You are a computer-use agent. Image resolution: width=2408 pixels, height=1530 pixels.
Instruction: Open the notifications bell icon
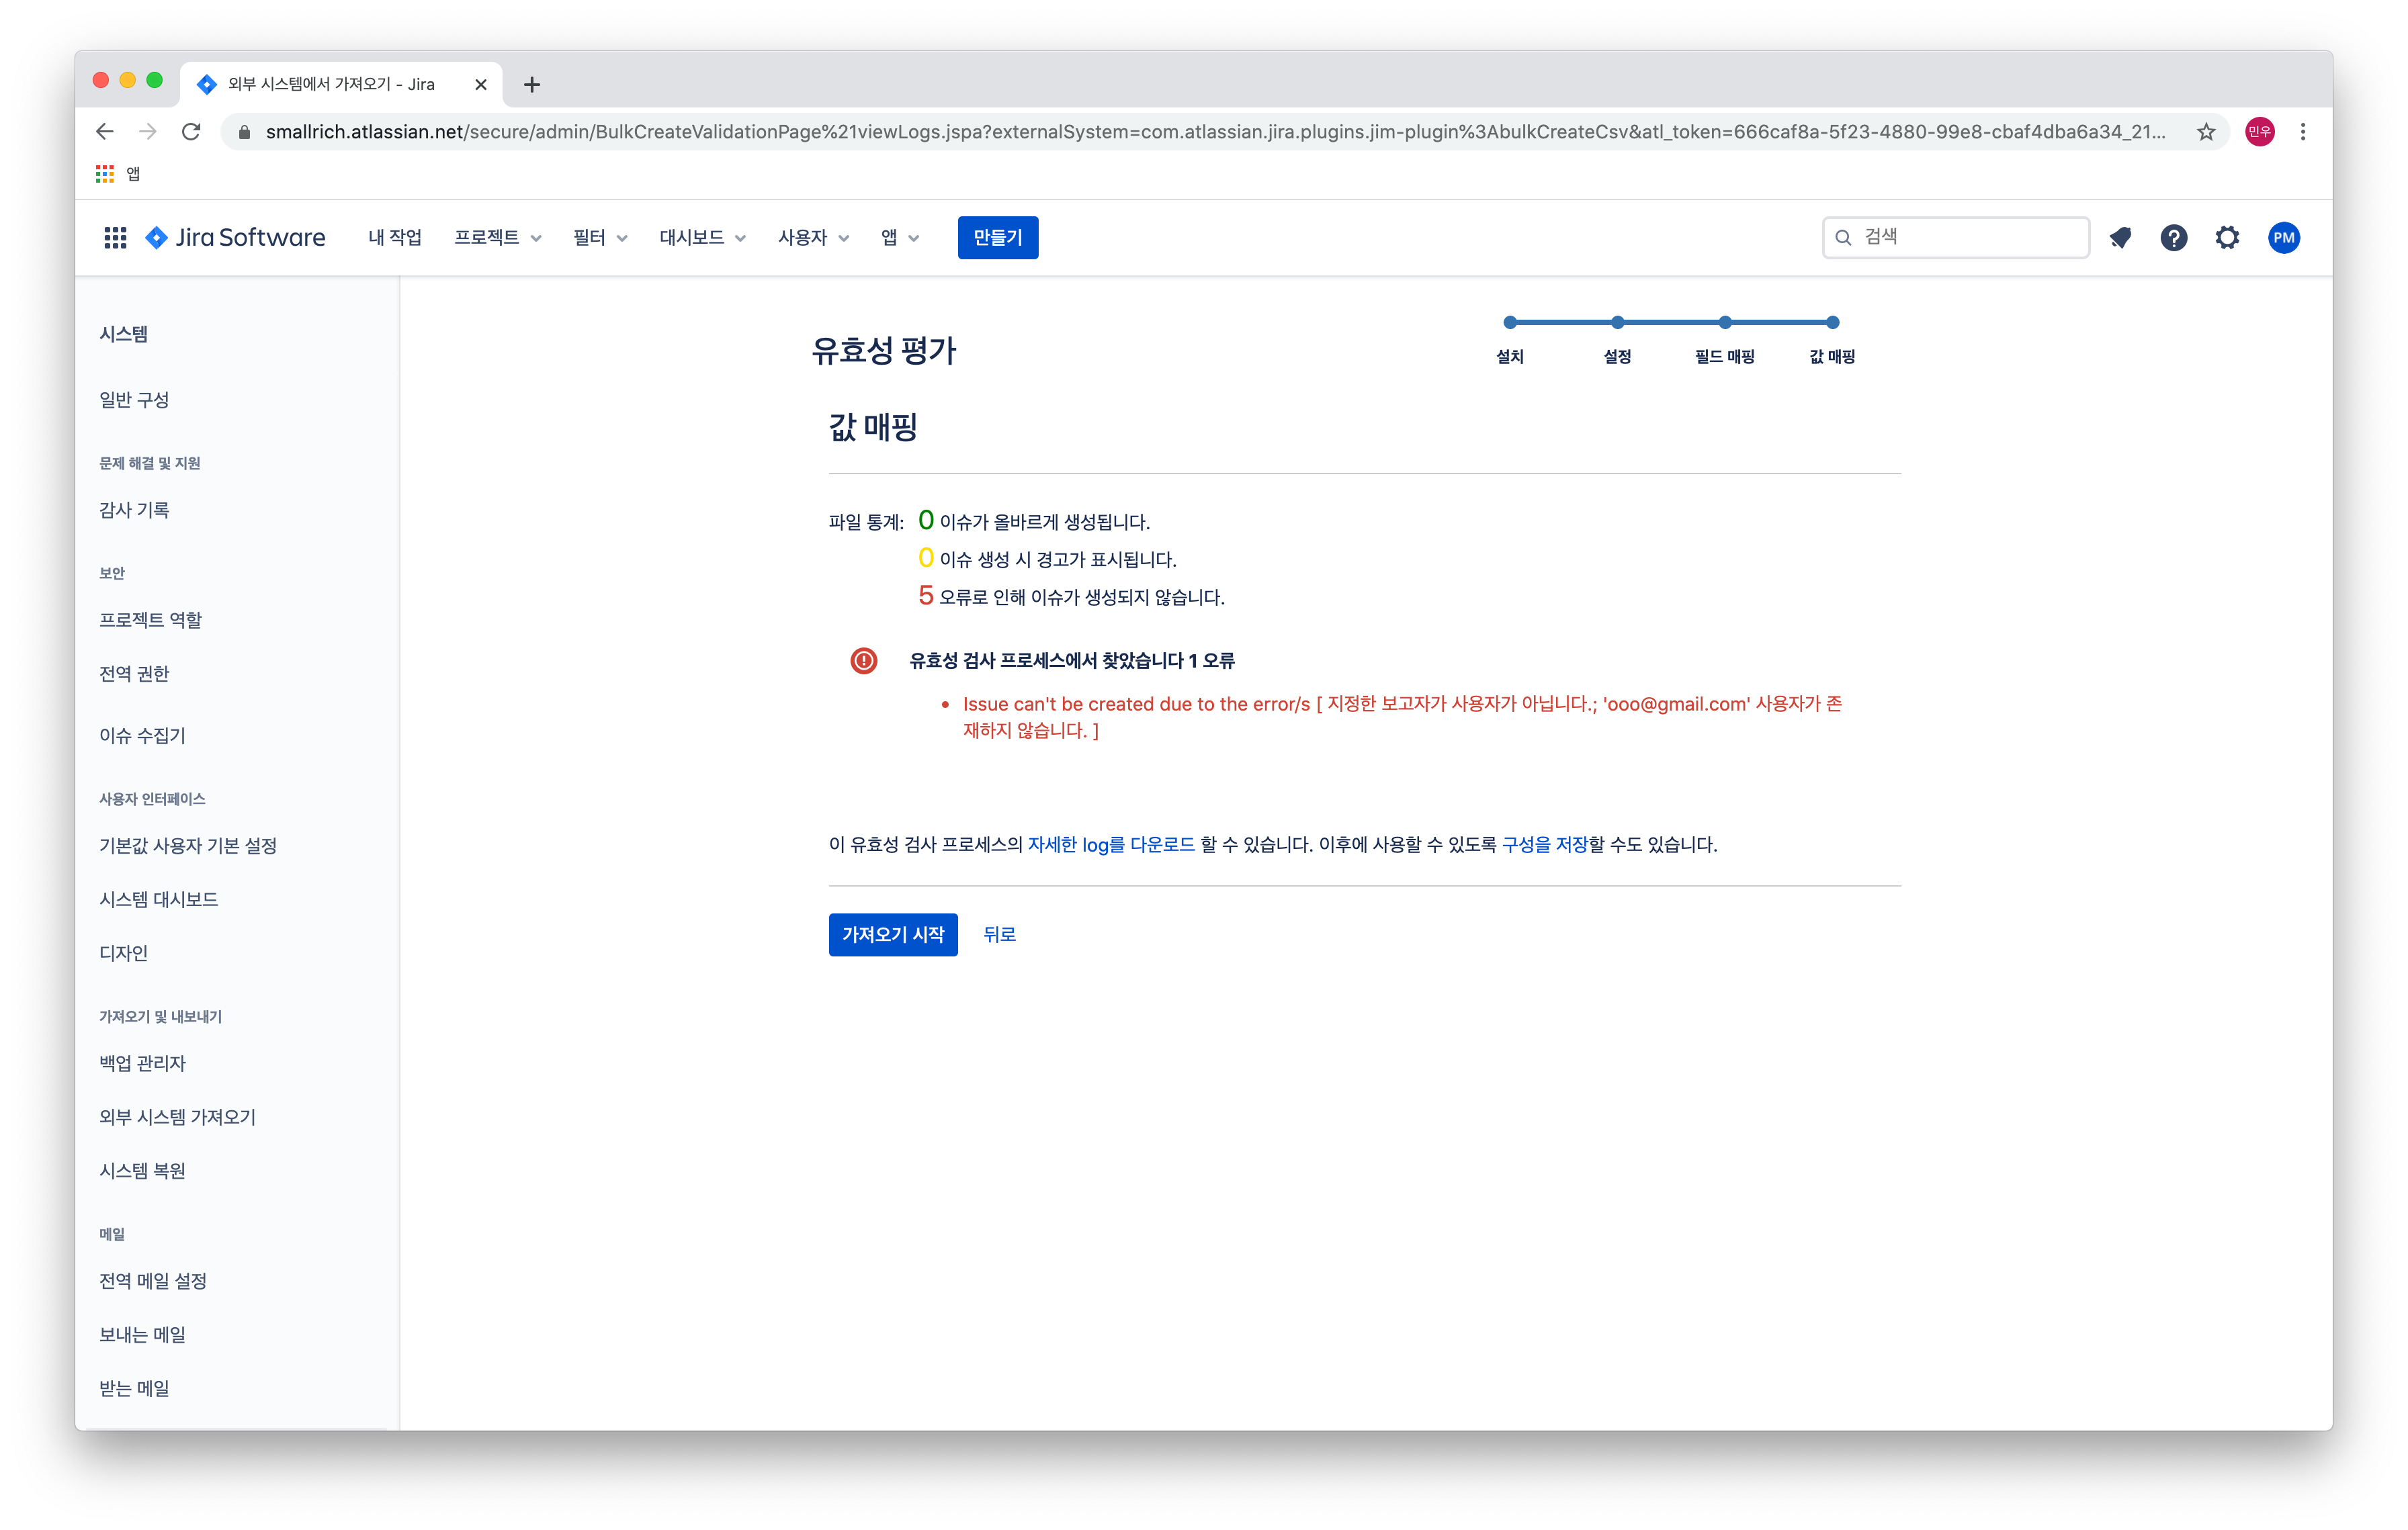[x=2120, y=238]
